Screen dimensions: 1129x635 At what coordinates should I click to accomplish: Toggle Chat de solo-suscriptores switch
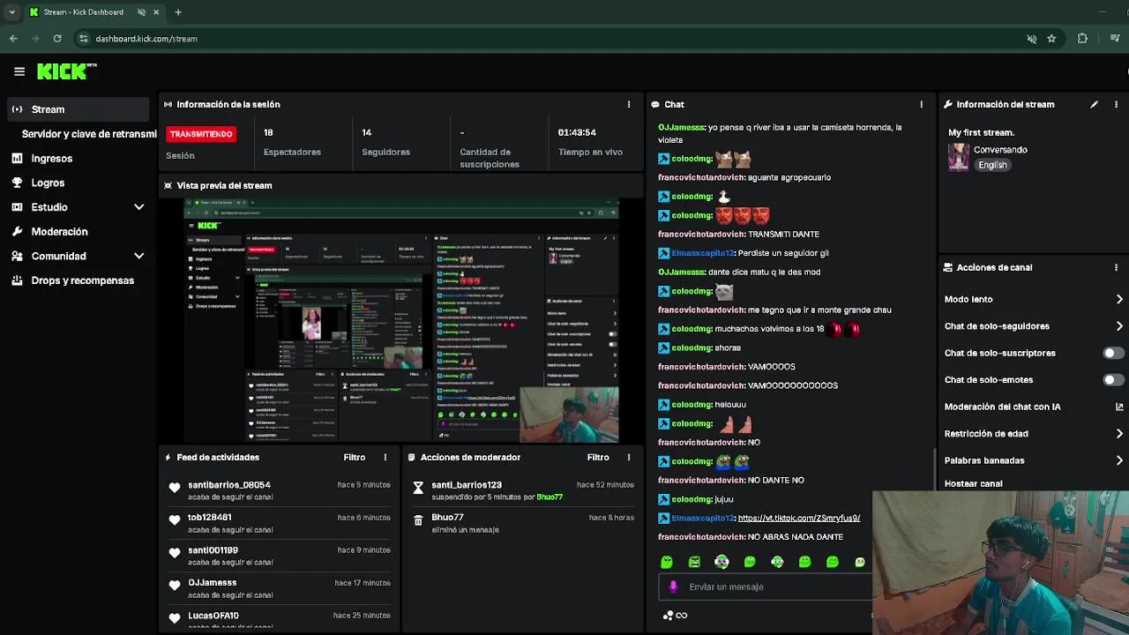coord(1113,353)
